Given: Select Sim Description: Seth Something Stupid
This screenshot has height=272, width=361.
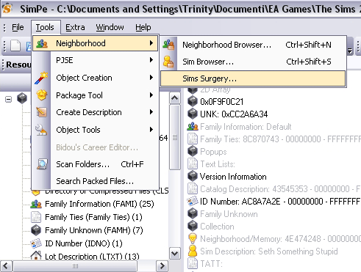Looking at the screenshot, I should coord(269,251).
